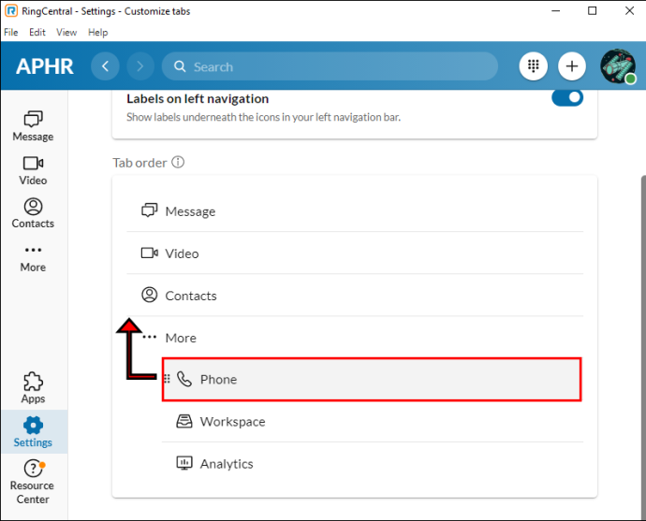This screenshot has width=646, height=521.
Task: Open the dial pad button
Action: (534, 66)
